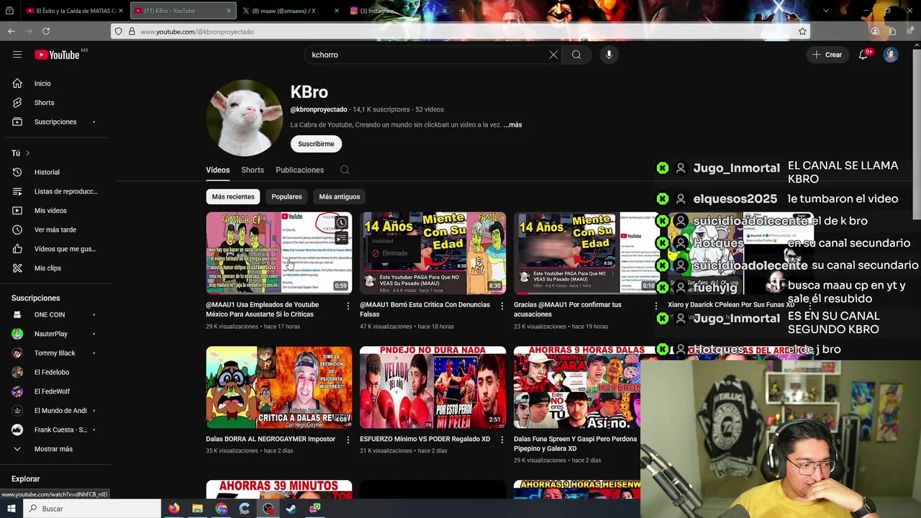
Task: Open Steam from the taskbar
Action: coord(291,509)
